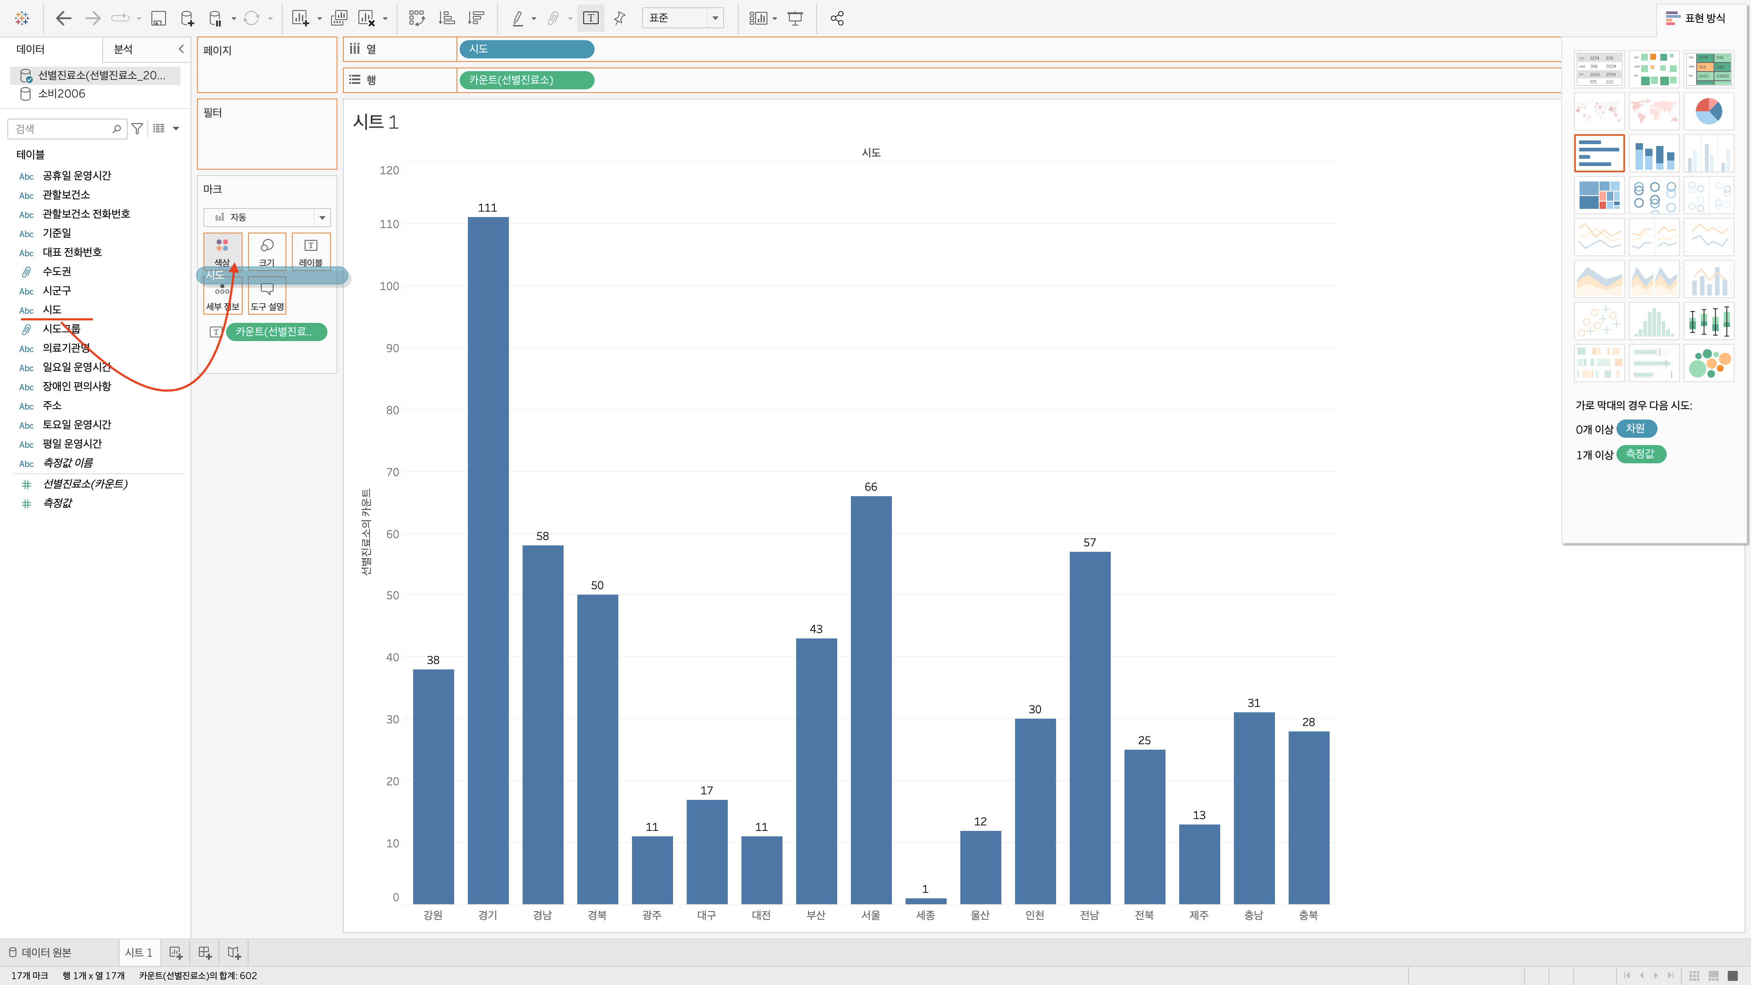Screen dimensions: 1751x985
Task: Sort bars ascending via toolbar icon
Action: [x=446, y=18]
